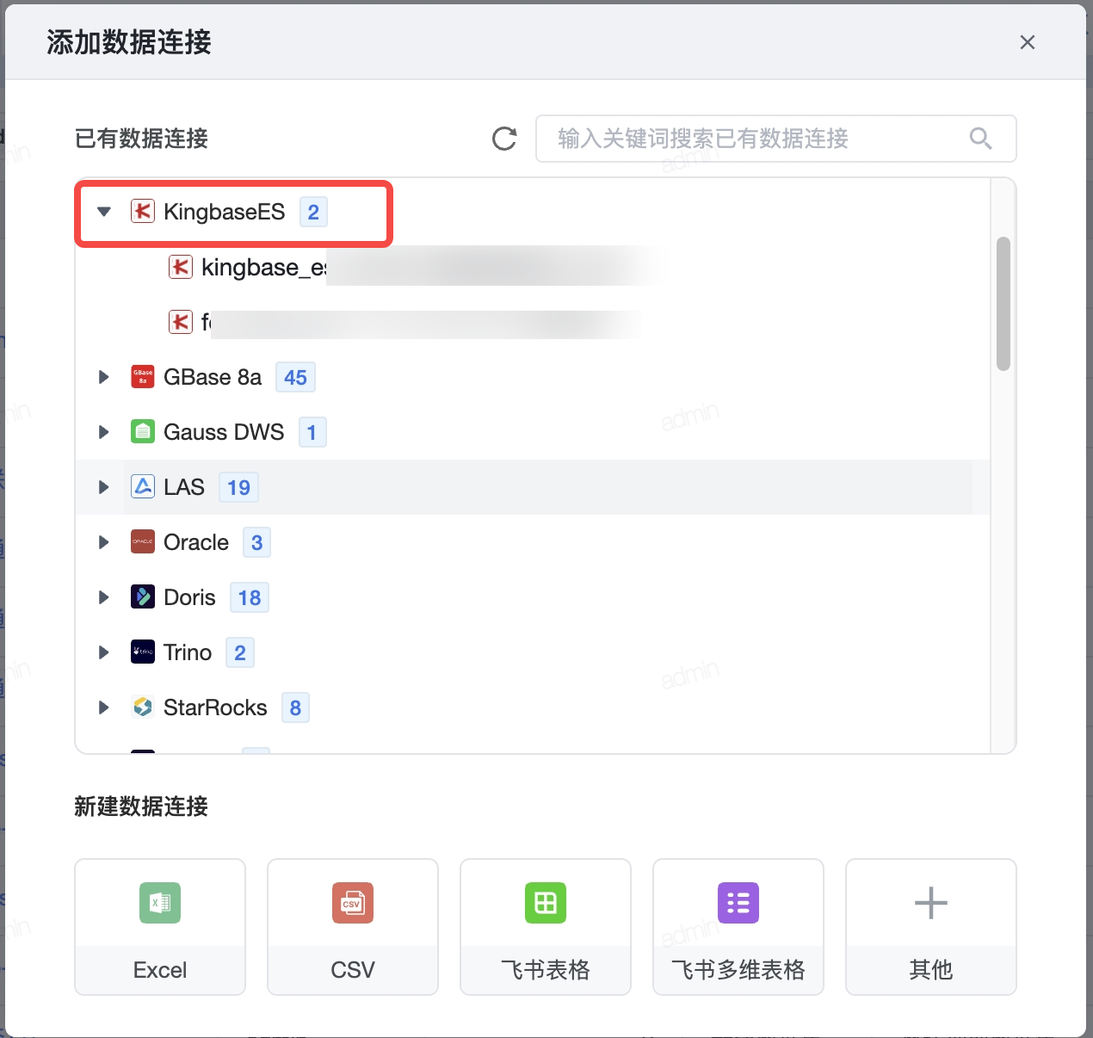Expand the StarRocks group arrow
1093x1038 pixels.
(x=104, y=707)
